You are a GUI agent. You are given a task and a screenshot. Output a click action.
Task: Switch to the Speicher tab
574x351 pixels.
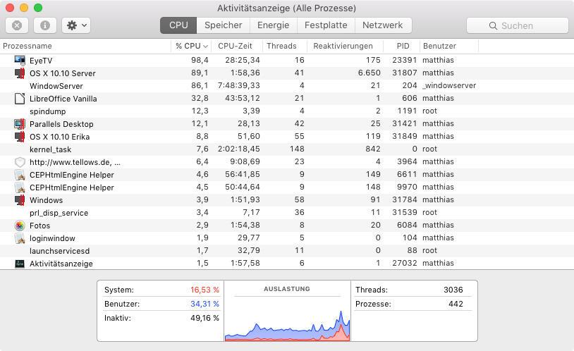[x=224, y=25]
